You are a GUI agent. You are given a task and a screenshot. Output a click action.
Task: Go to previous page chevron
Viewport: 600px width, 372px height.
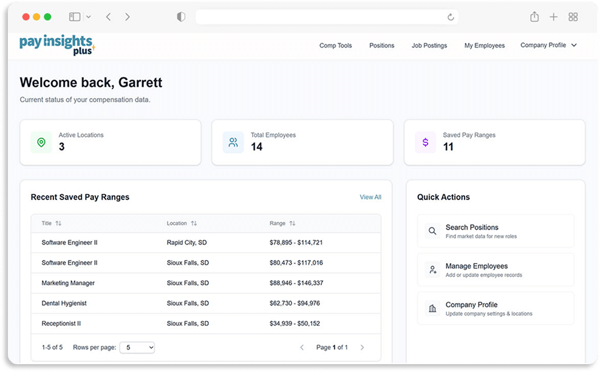(x=302, y=348)
